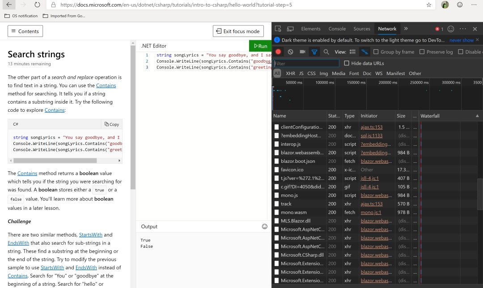Select checkbox for MLS.Blazor.dll request
This screenshot has width=483, height=288.
[277, 221]
